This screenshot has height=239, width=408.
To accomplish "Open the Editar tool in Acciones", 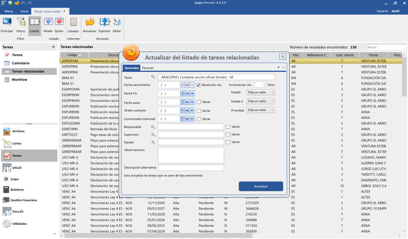I will [x=117, y=25].
